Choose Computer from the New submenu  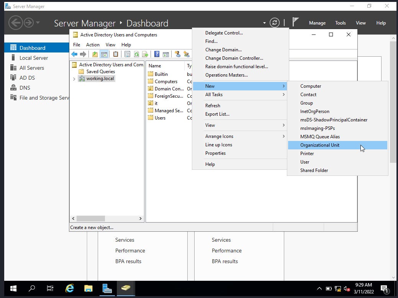(337, 86)
